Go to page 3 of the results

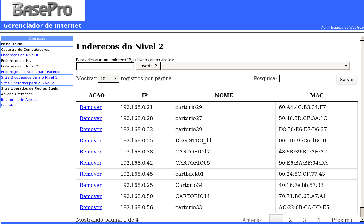304,220
